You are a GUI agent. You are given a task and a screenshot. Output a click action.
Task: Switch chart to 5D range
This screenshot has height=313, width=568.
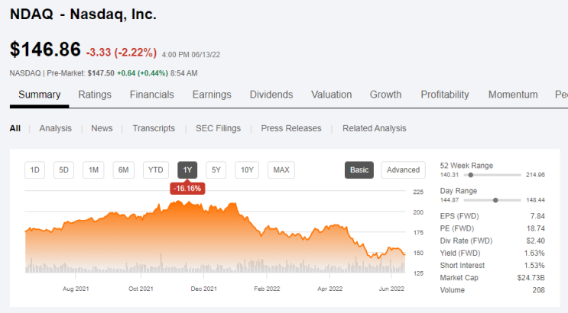pyautogui.click(x=63, y=170)
